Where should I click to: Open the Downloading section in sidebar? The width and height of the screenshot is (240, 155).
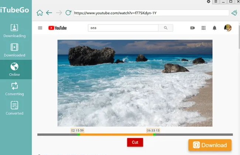point(14,31)
